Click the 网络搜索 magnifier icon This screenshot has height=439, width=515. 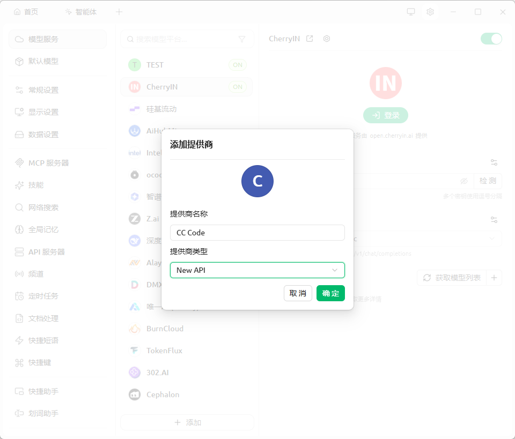pos(19,207)
